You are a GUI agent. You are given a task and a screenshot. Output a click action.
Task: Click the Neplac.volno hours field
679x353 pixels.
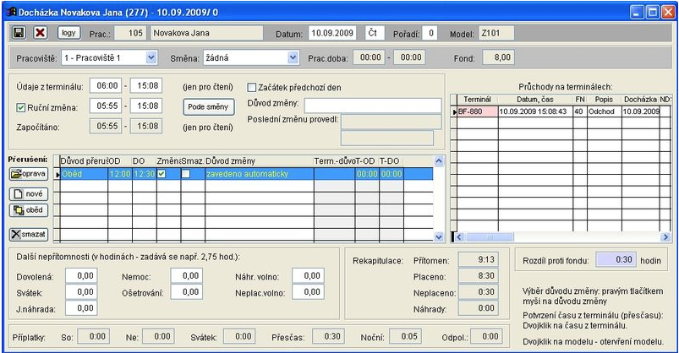(x=309, y=292)
